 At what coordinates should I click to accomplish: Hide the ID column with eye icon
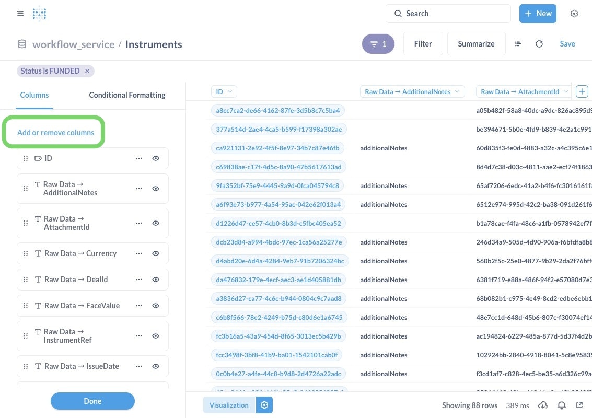point(156,158)
